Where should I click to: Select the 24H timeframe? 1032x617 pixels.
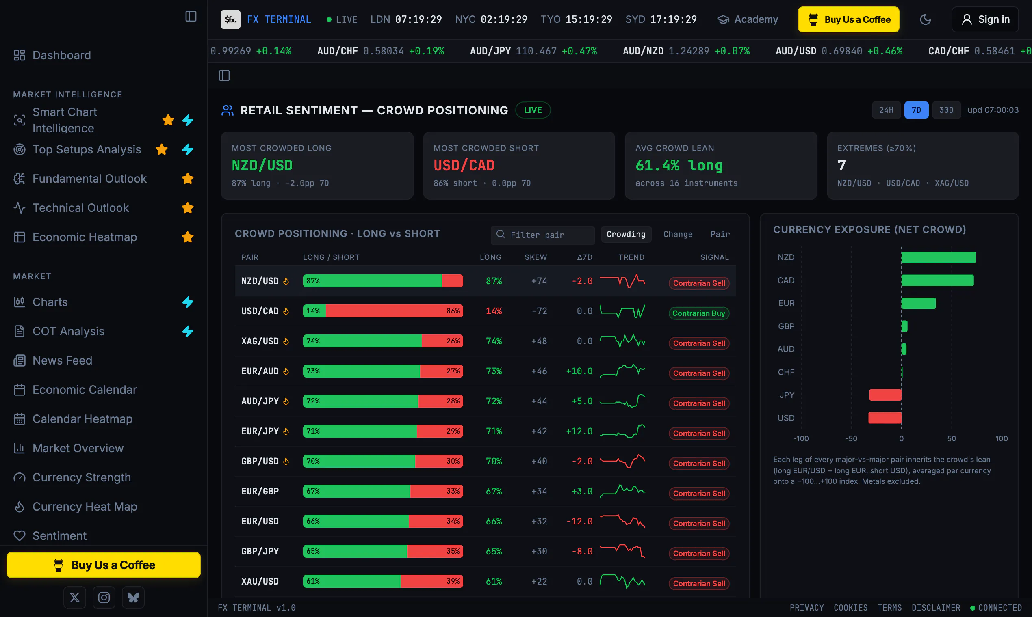click(886, 110)
